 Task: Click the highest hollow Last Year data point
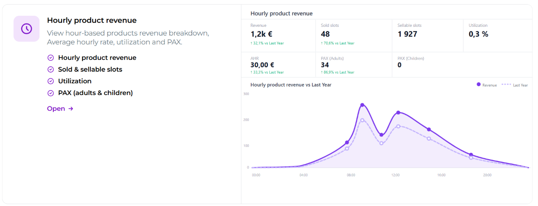[x=362, y=120]
